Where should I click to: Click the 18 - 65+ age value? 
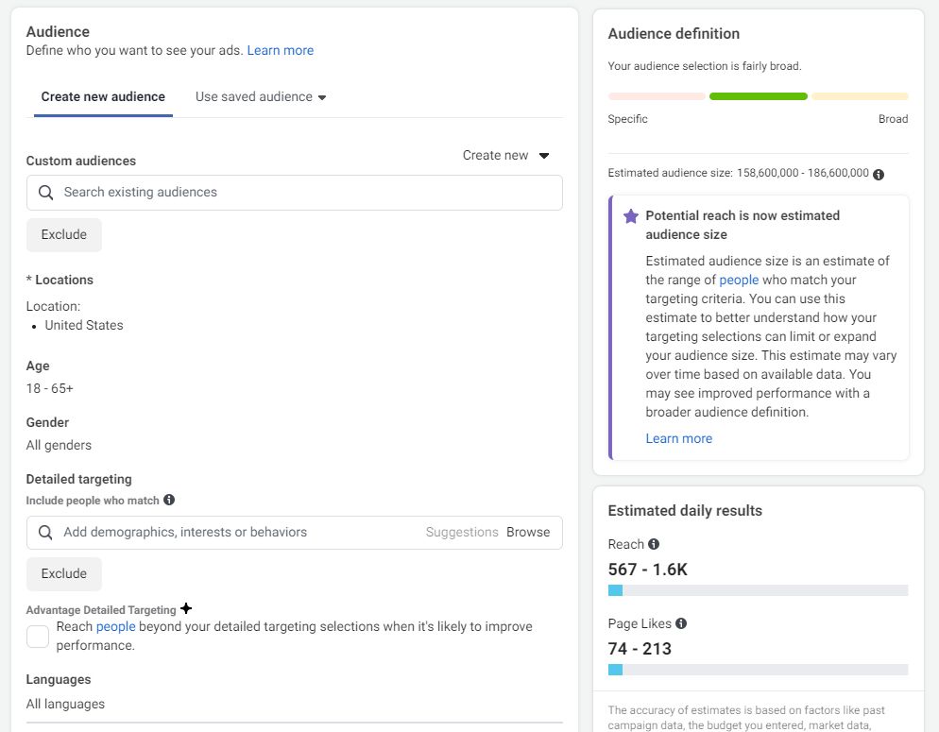click(50, 388)
